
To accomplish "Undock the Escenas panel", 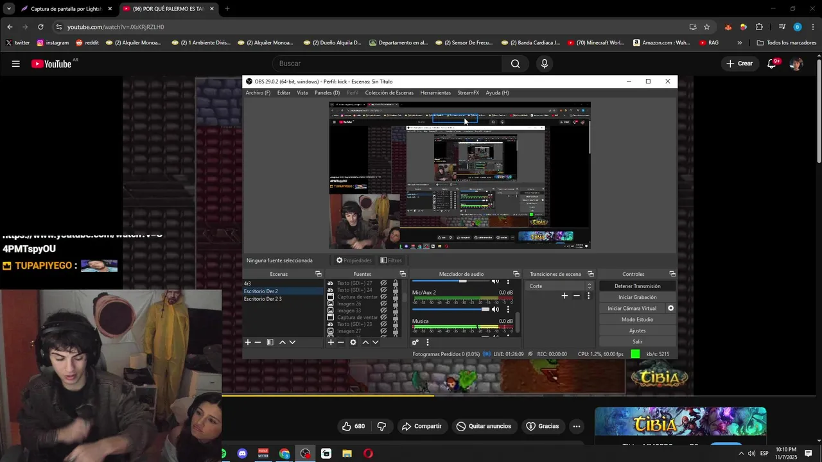I will [318, 274].
